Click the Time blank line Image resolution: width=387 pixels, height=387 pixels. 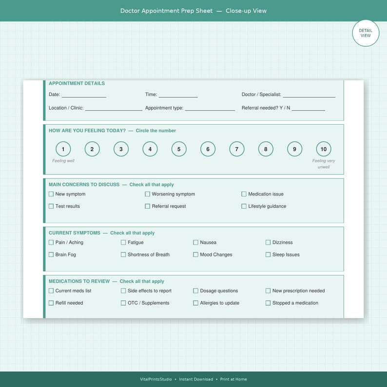pos(178,95)
